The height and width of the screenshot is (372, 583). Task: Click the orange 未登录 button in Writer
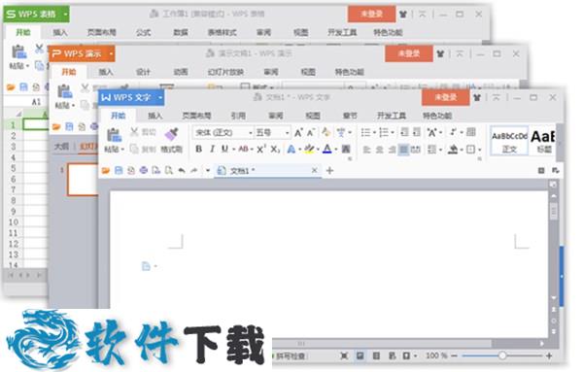click(445, 97)
